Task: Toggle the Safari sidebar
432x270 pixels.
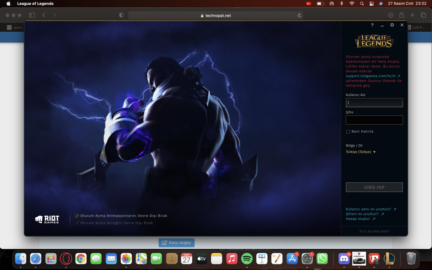Action: (x=32, y=15)
